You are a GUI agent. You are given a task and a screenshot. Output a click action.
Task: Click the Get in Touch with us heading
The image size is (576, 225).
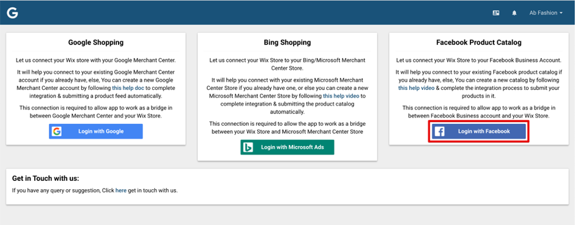click(45, 179)
